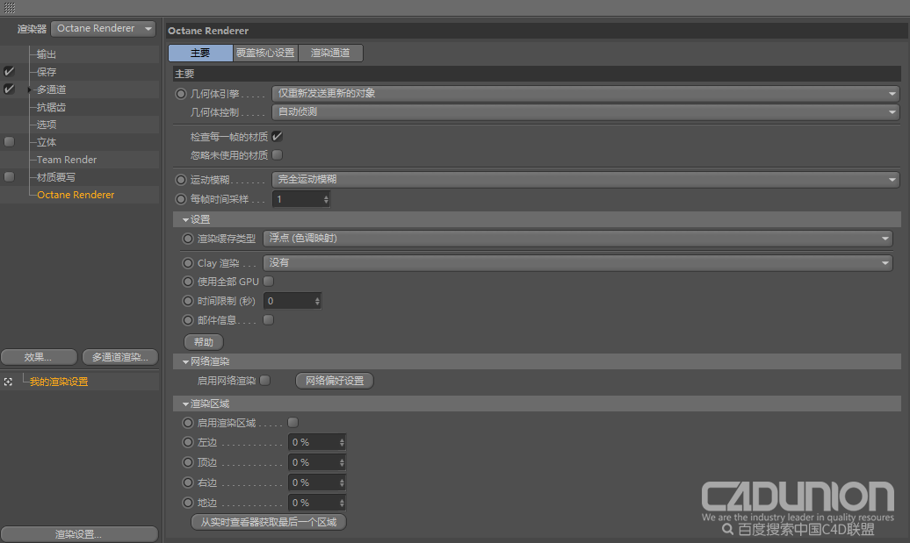This screenshot has height=543, width=910.
Task: Click the 运动模糊 animation dot
Action: 180,180
